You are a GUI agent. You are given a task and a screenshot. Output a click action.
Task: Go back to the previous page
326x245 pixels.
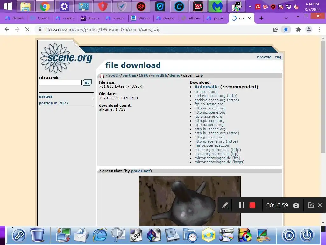[x=7, y=29]
